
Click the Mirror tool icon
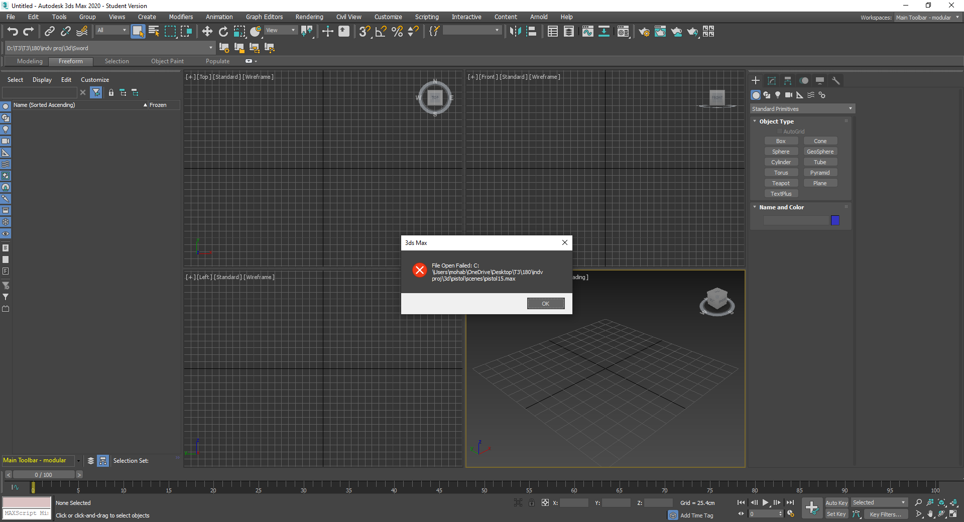pyautogui.click(x=515, y=32)
